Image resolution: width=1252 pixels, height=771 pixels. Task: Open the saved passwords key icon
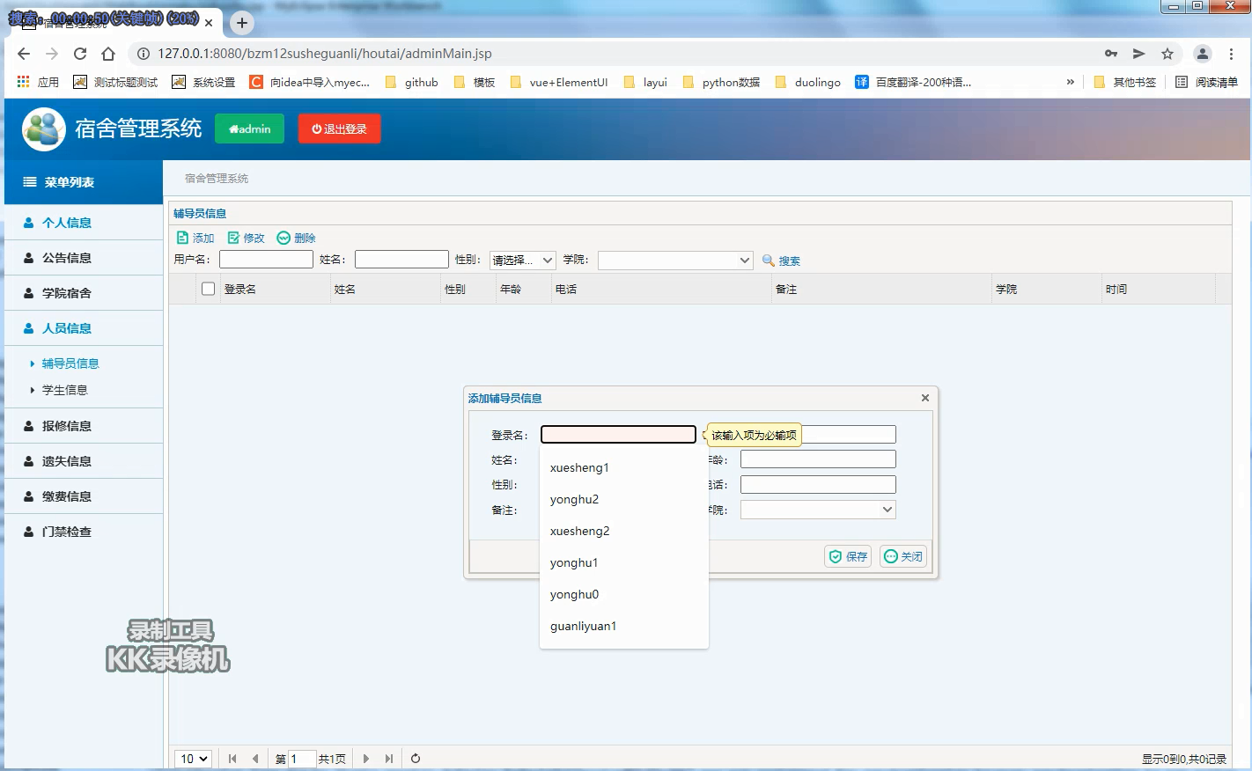pyautogui.click(x=1111, y=54)
